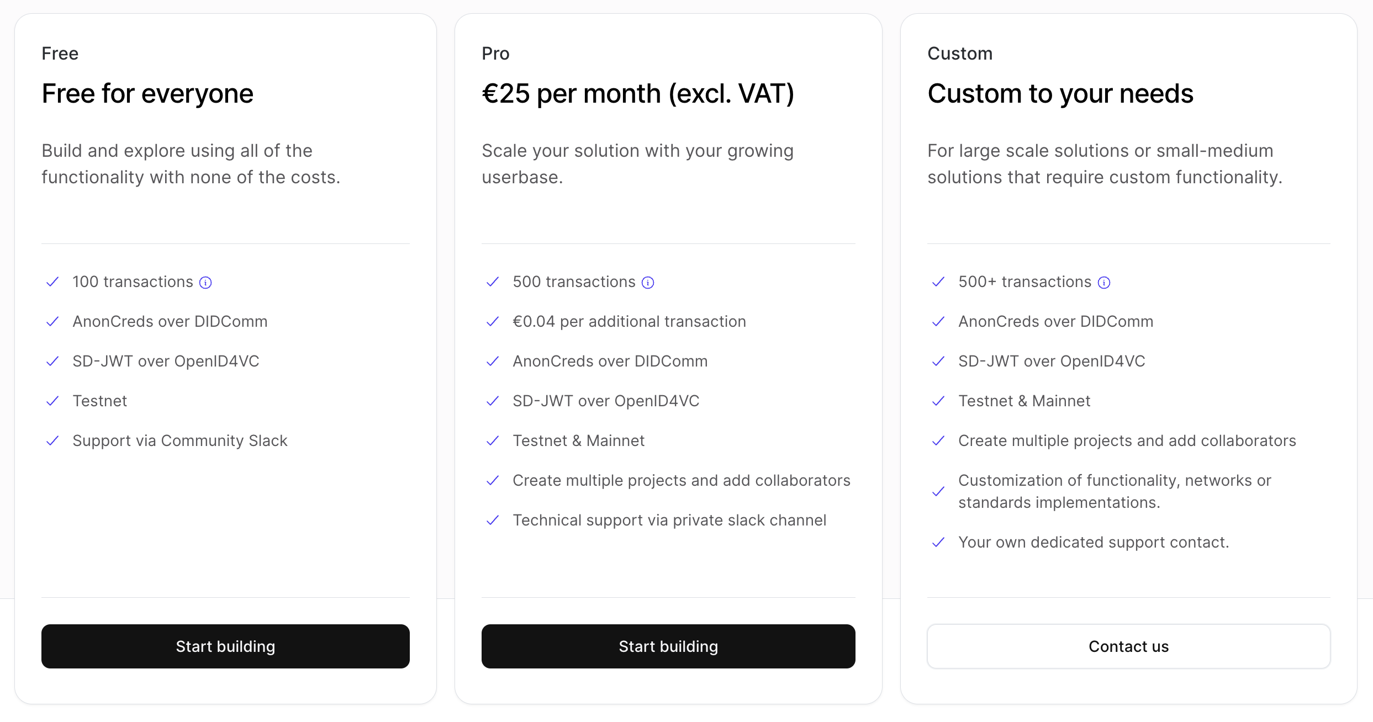
Task: Click the Custom to your needs heading
Action: pyautogui.click(x=1060, y=94)
